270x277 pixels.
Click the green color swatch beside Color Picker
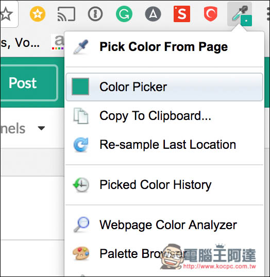click(80, 86)
